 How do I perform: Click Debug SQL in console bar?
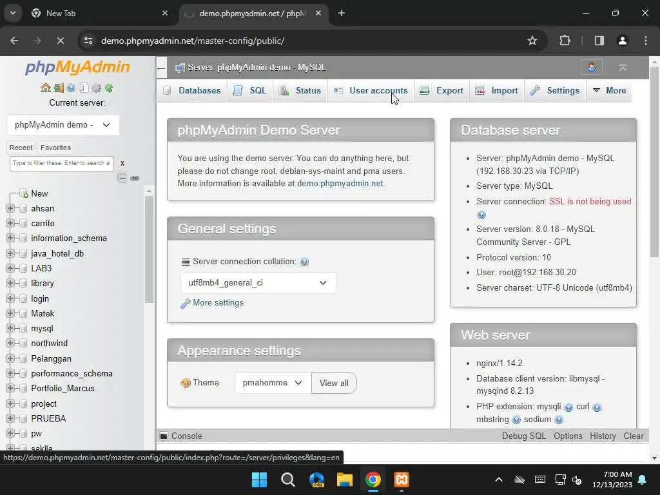coord(523,436)
